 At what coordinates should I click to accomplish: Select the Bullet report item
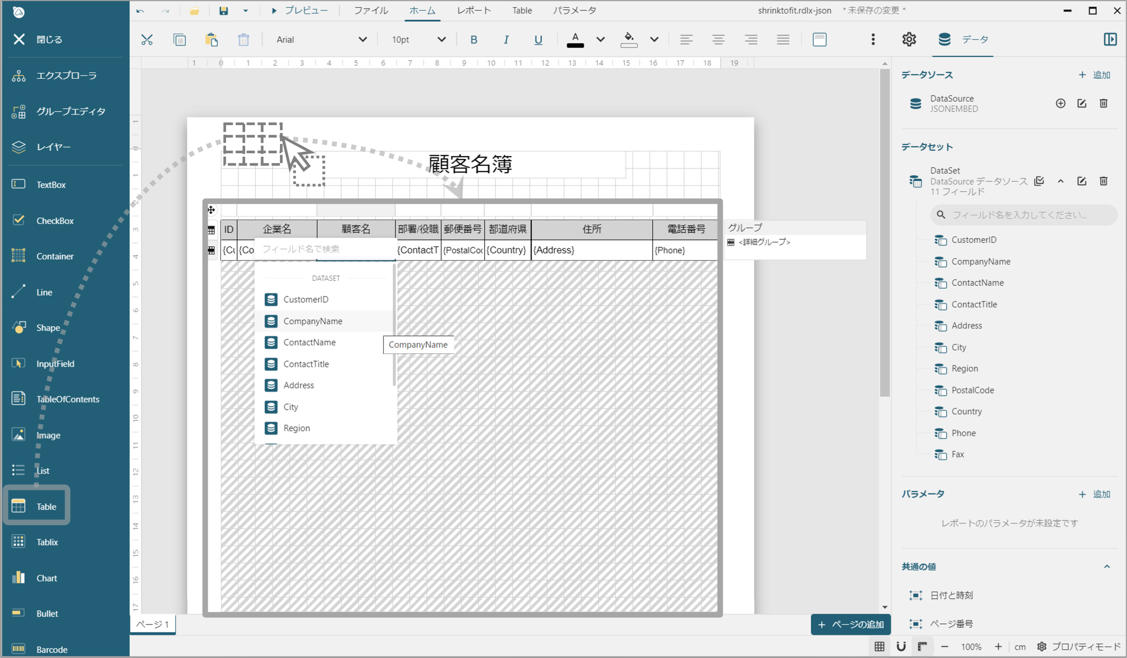[36, 614]
